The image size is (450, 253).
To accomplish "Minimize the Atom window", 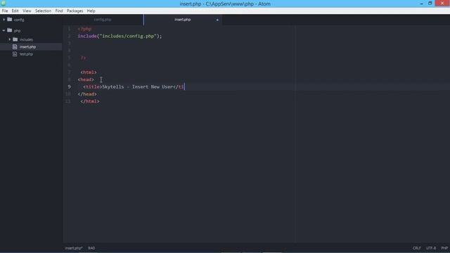I will coord(421,4).
